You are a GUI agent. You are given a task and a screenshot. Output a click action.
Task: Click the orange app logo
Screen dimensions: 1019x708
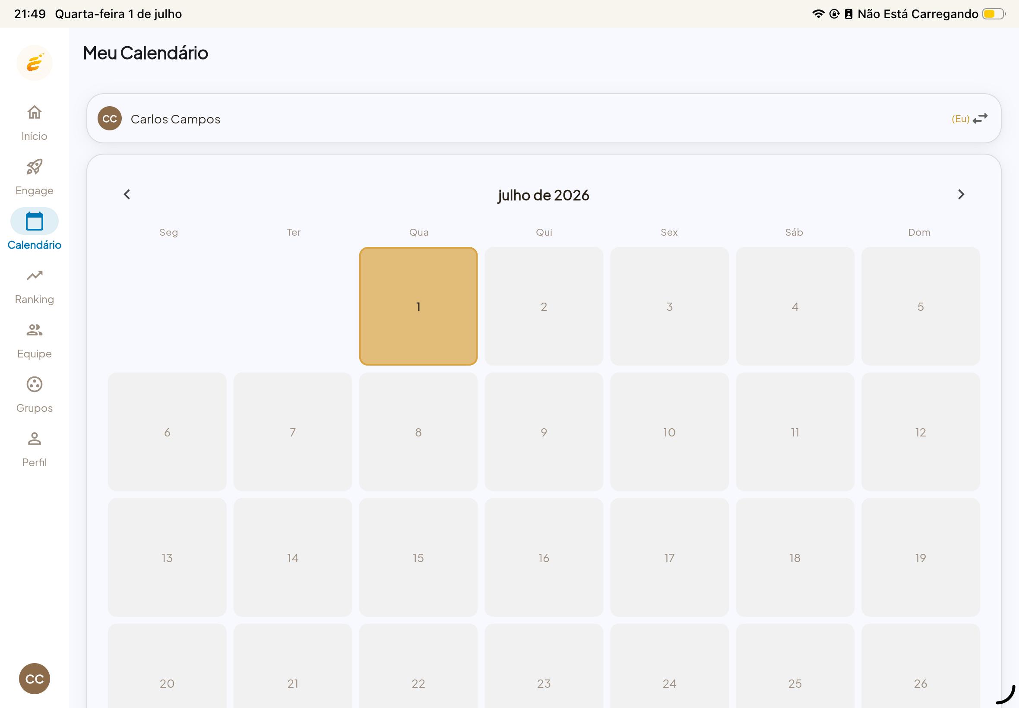pos(35,63)
